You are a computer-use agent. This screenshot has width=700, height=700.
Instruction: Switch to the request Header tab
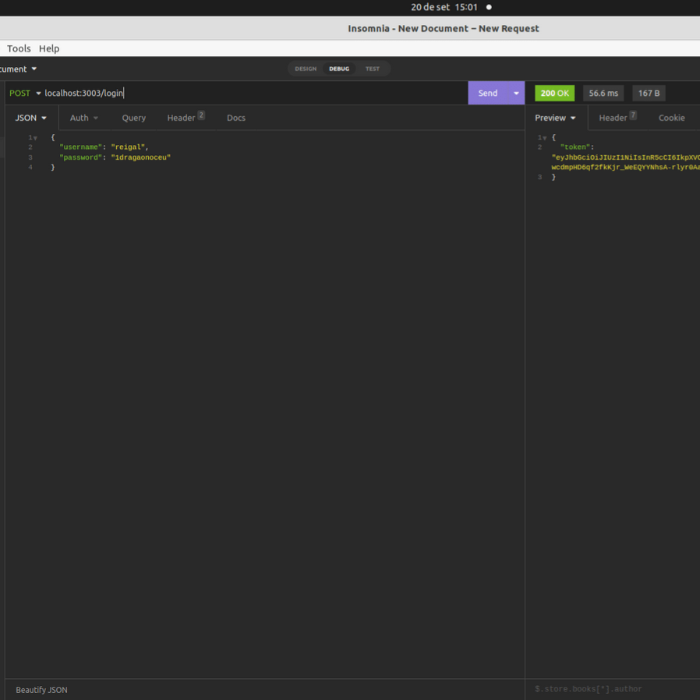[186, 118]
